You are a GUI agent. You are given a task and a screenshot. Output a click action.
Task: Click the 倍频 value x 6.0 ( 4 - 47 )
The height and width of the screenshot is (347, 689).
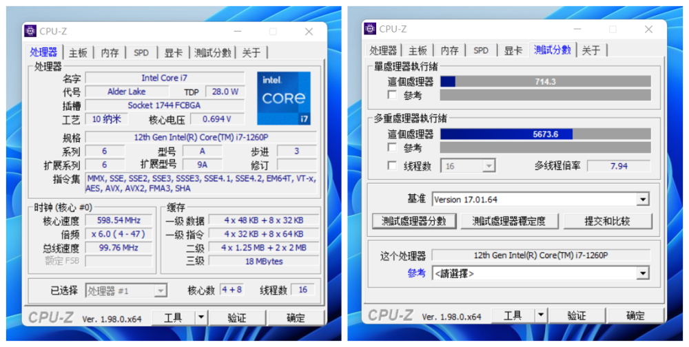119,233
